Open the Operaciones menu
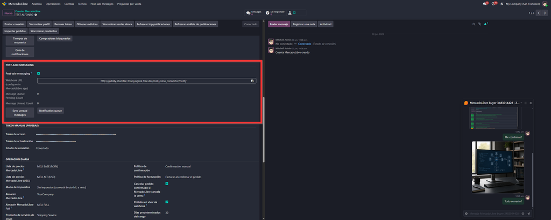551x220 pixels. (53, 4)
